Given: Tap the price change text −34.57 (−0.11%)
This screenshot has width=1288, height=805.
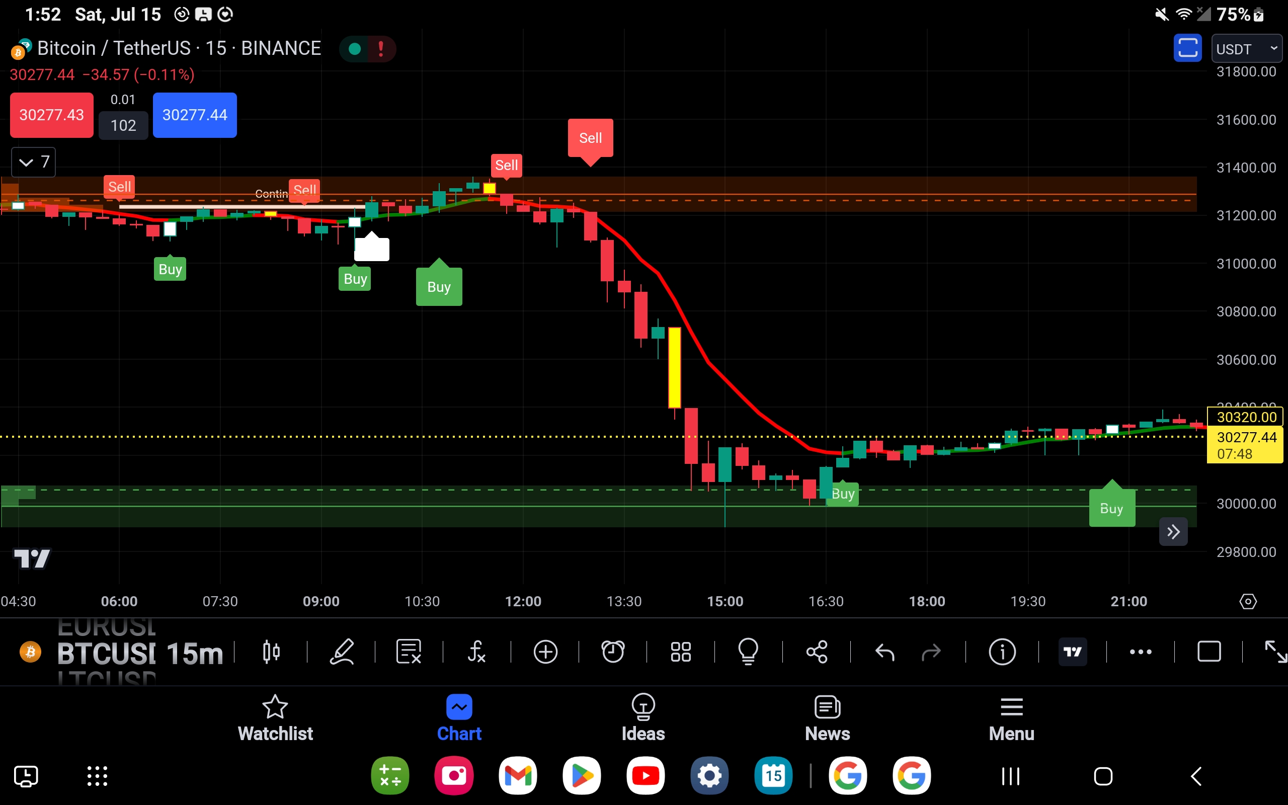Looking at the screenshot, I should tap(138, 74).
